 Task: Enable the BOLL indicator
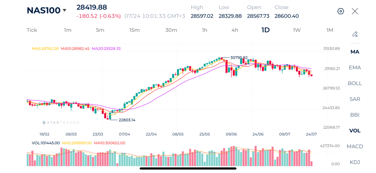pyautogui.click(x=355, y=83)
